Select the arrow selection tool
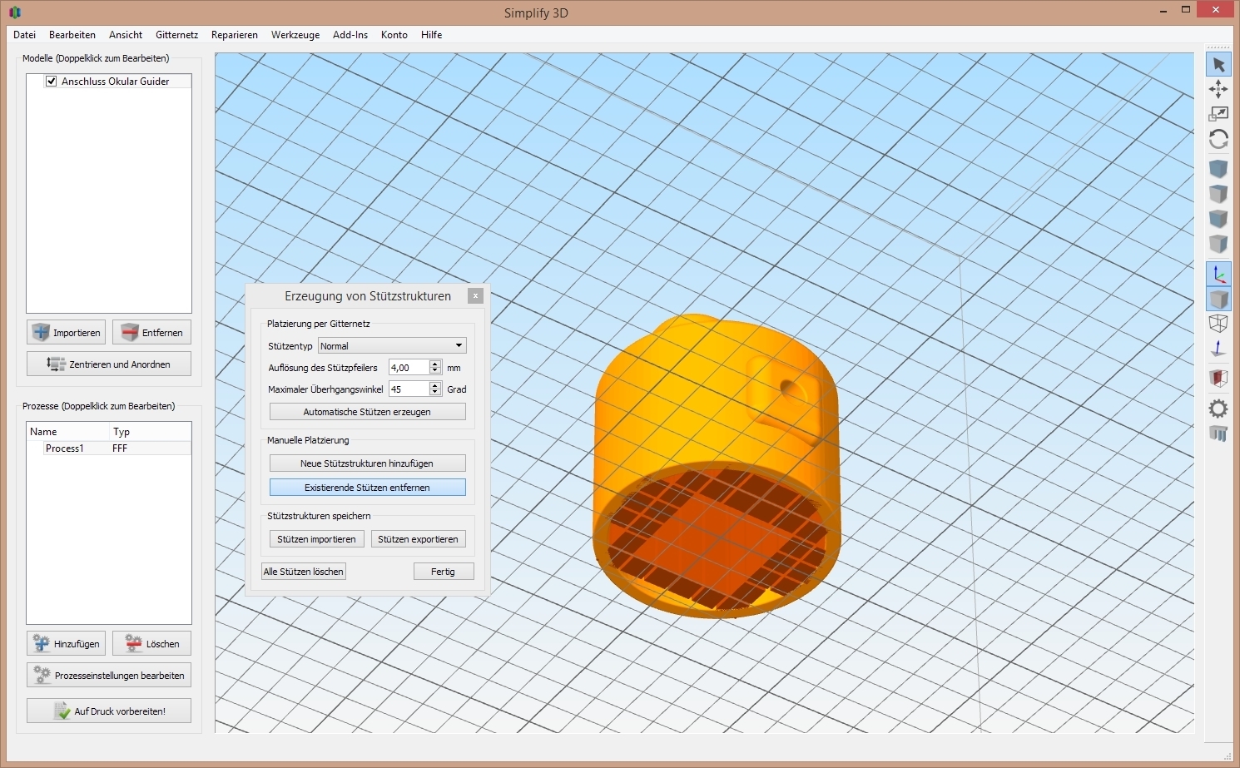Image resolution: width=1240 pixels, height=768 pixels. (1218, 65)
